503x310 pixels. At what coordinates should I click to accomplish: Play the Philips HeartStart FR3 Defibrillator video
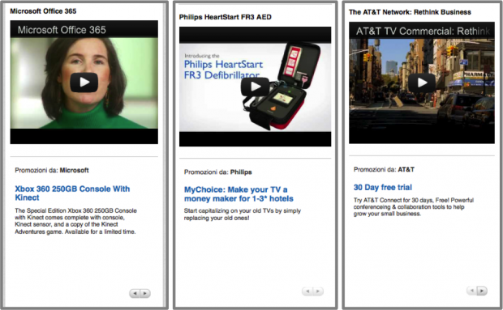[x=255, y=87]
